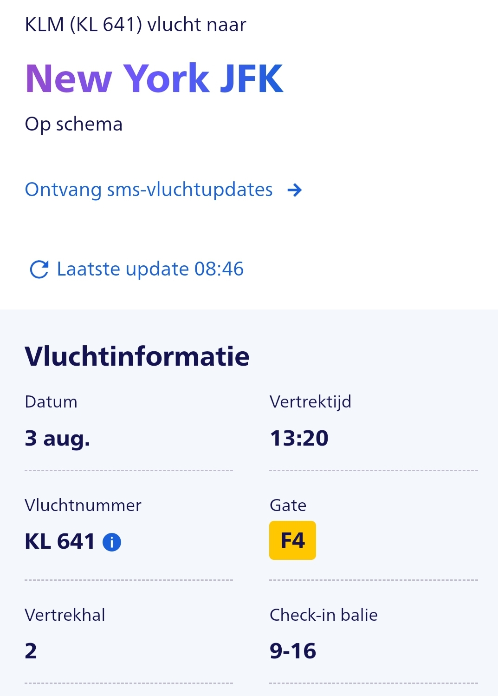The width and height of the screenshot is (498, 696).
Task: Tap the Datum label
Action: [51, 401]
